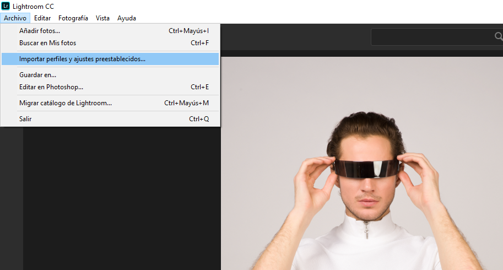Screen dimensions: 503x270
Task: Choose Añadir fotos... from the menu
Action: pyautogui.click(x=40, y=31)
